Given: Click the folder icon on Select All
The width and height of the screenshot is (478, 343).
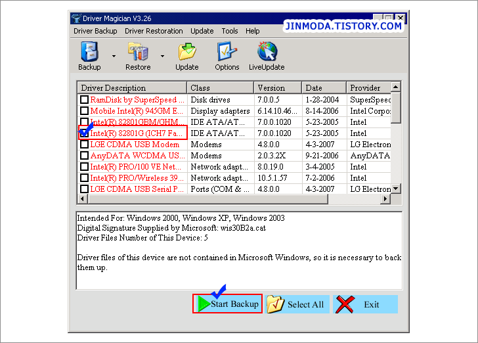Looking at the screenshot, I should pos(275,304).
